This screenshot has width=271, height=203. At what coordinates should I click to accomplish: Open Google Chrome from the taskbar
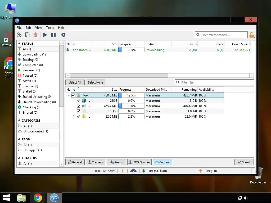tap(38, 198)
